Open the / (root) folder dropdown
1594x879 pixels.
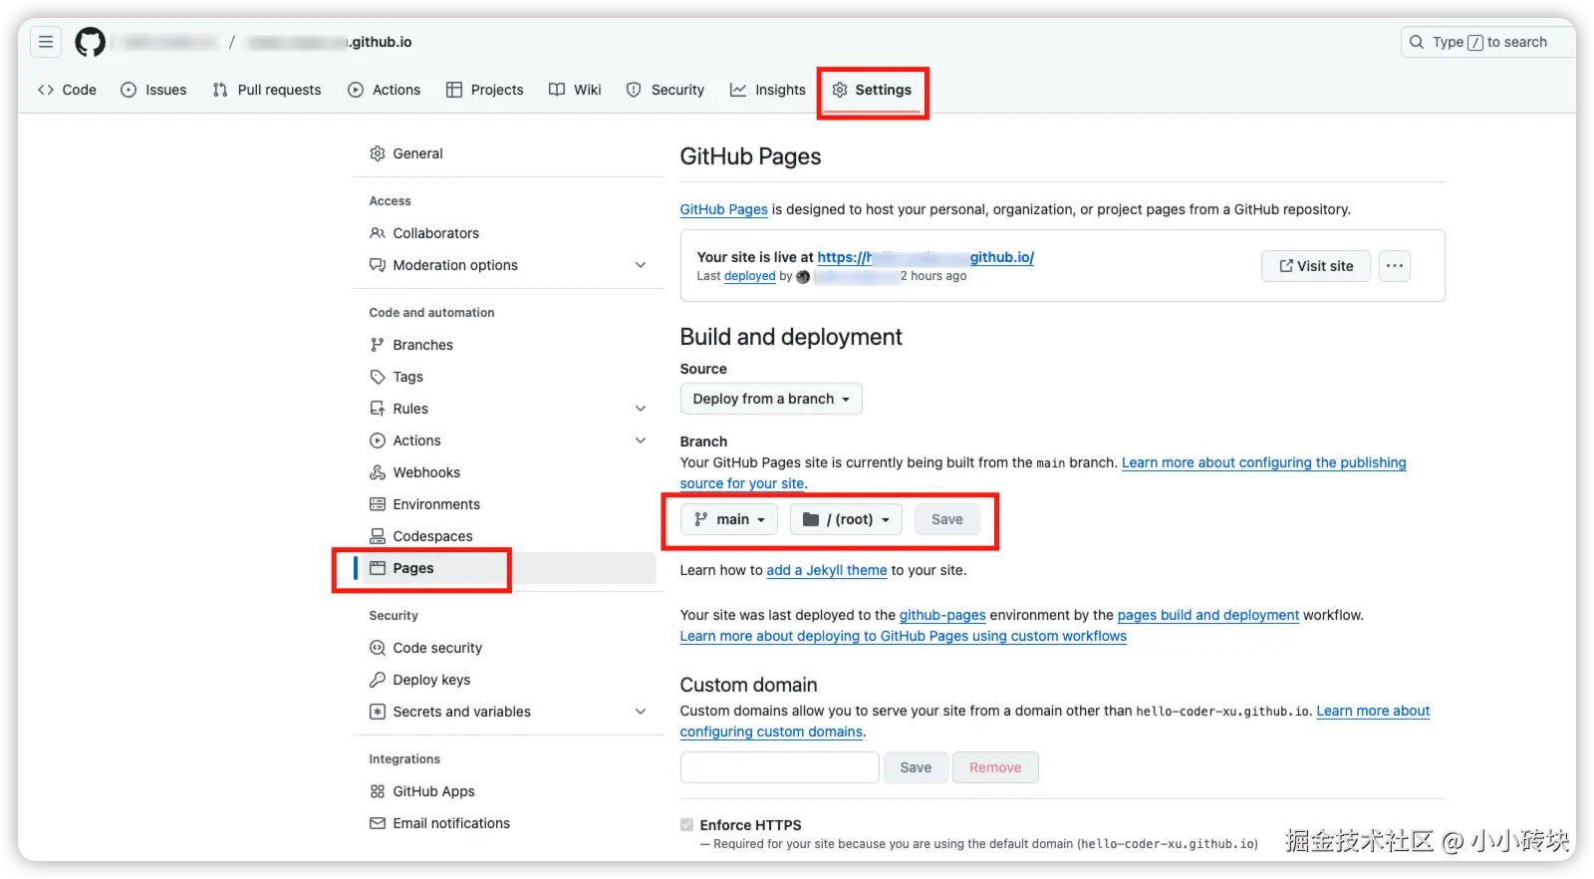tap(846, 519)
